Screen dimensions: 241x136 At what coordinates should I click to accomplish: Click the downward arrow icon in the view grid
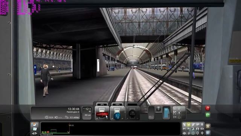coord(202,124)
